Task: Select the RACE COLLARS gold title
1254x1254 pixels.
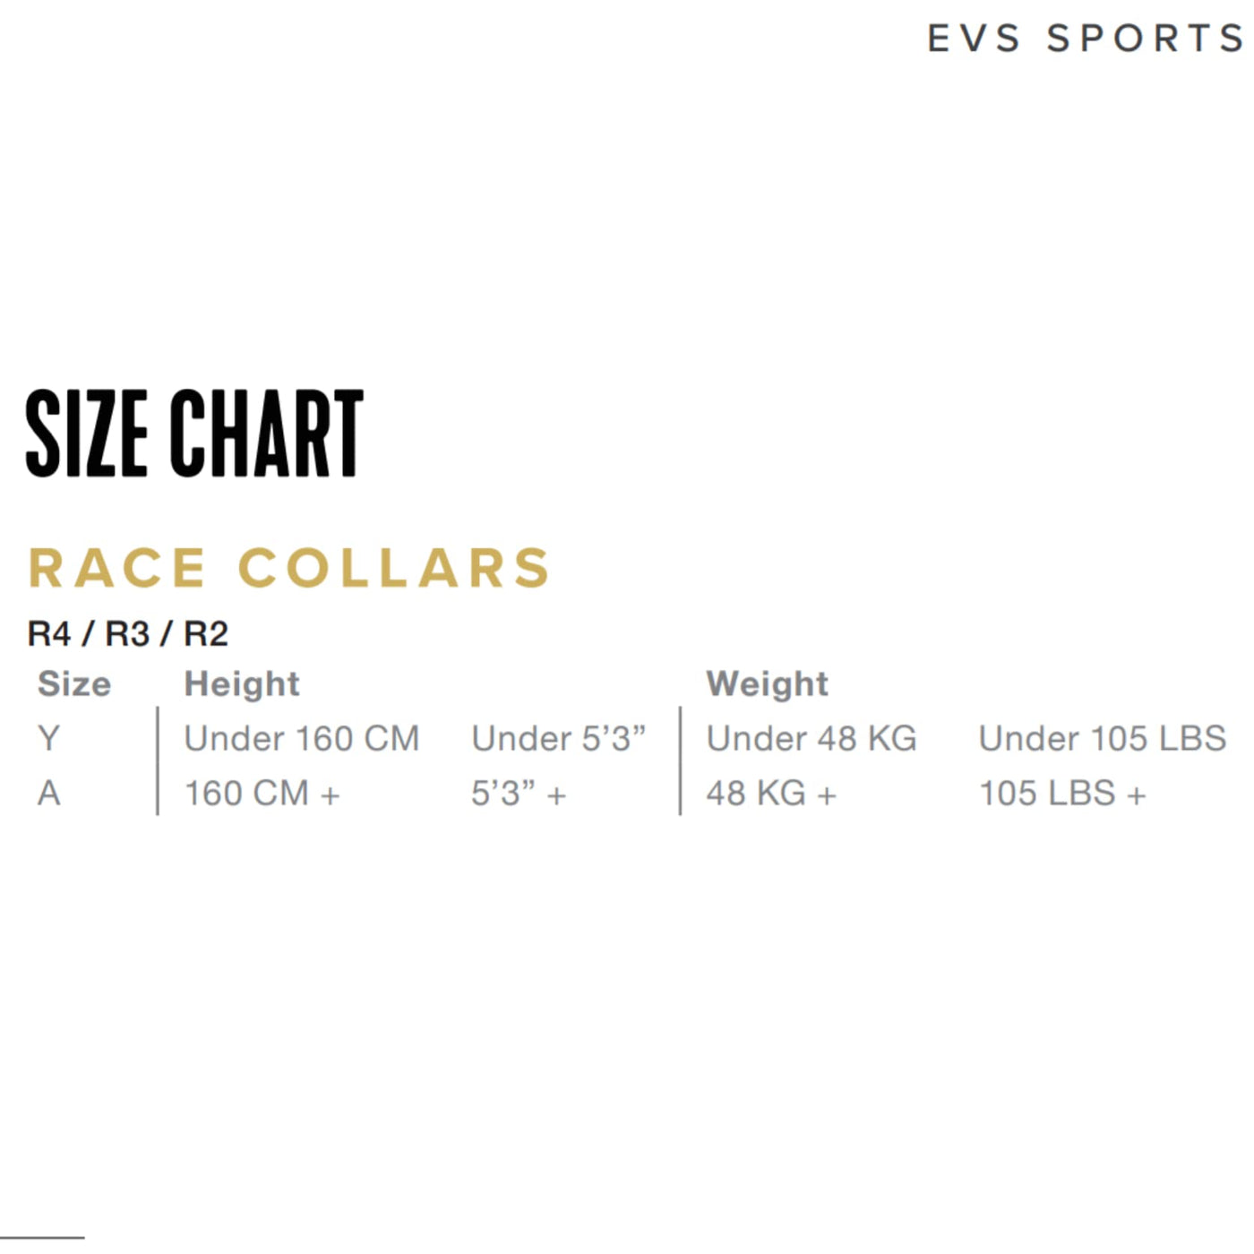Action: coord(289,568)
